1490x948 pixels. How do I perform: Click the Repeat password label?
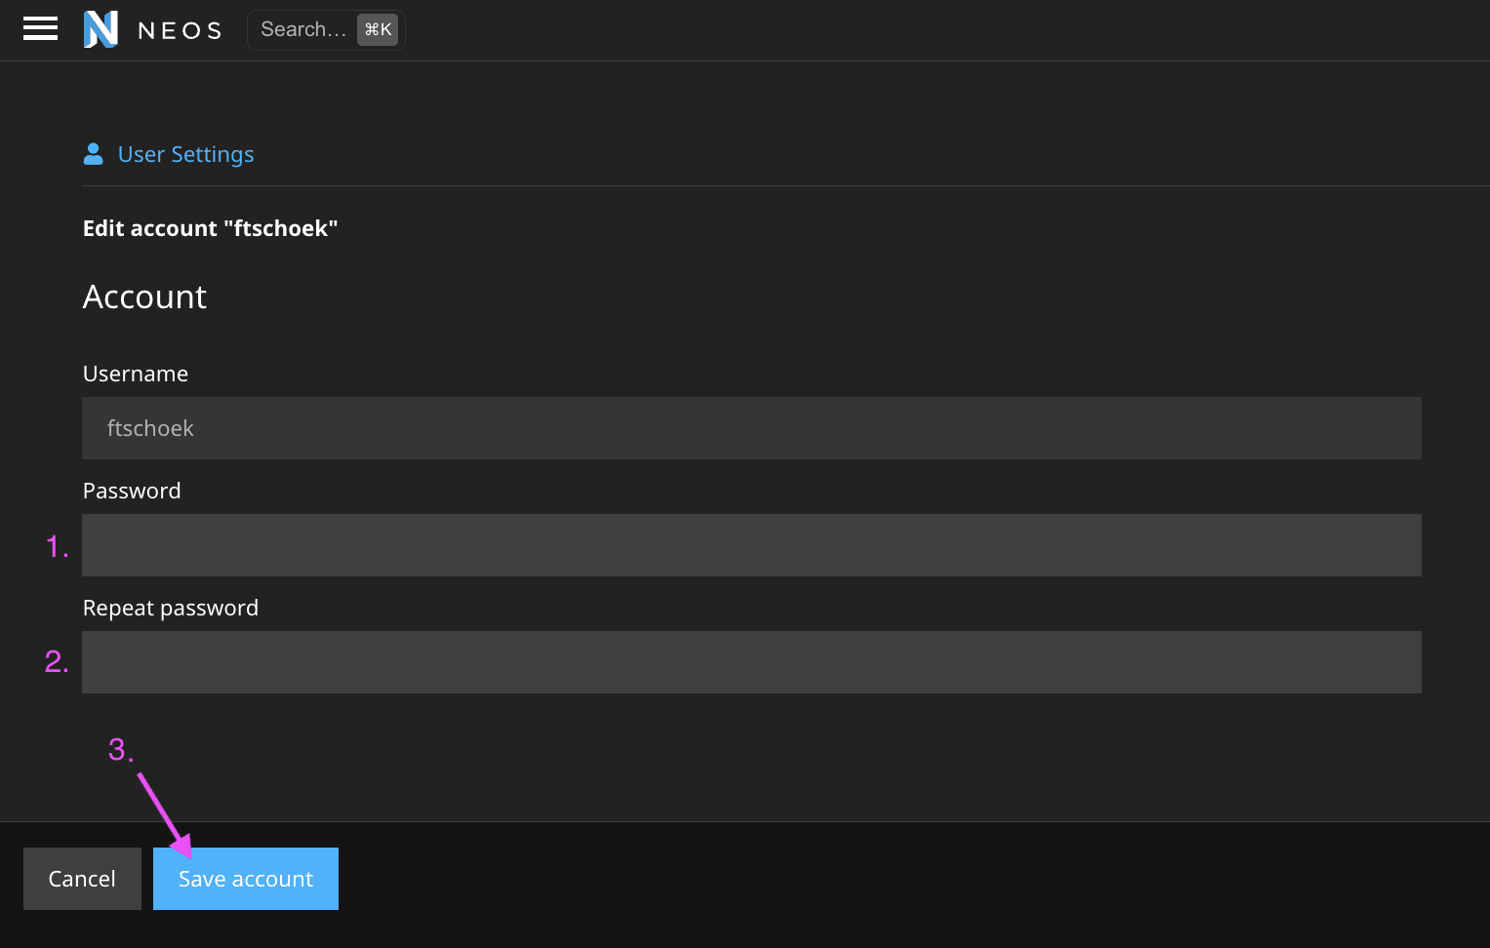(x=171, y=608)
